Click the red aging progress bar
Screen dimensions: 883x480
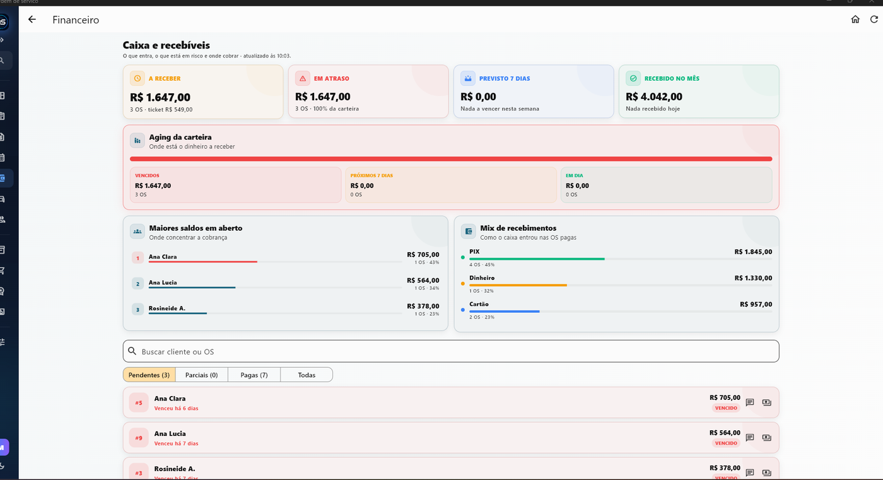[451, 159]
